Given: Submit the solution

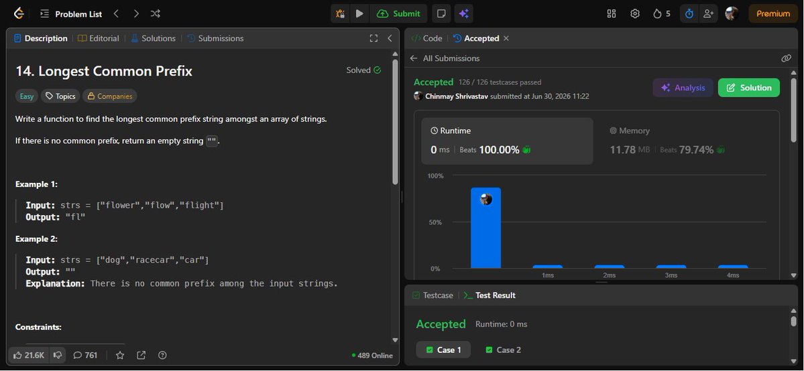Looking at the screenshot, I should 398,14.
